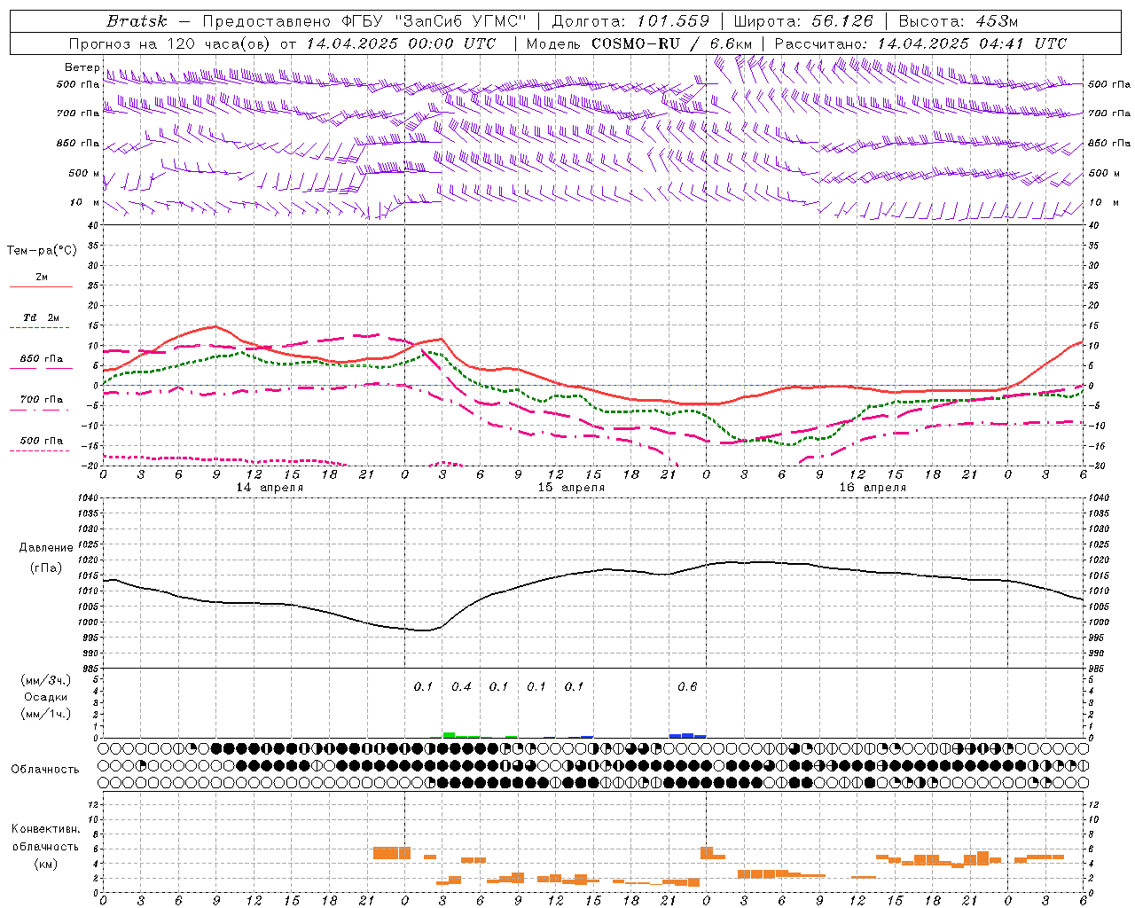Click the station name Bratsk in header
The image size is (1135, 908).
pyautogui.click(x=137, y=21)
